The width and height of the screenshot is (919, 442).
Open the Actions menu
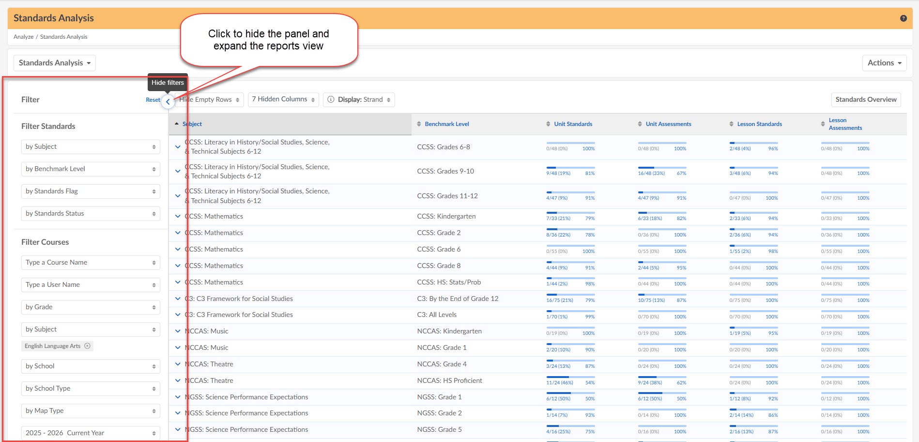[884, 63]
